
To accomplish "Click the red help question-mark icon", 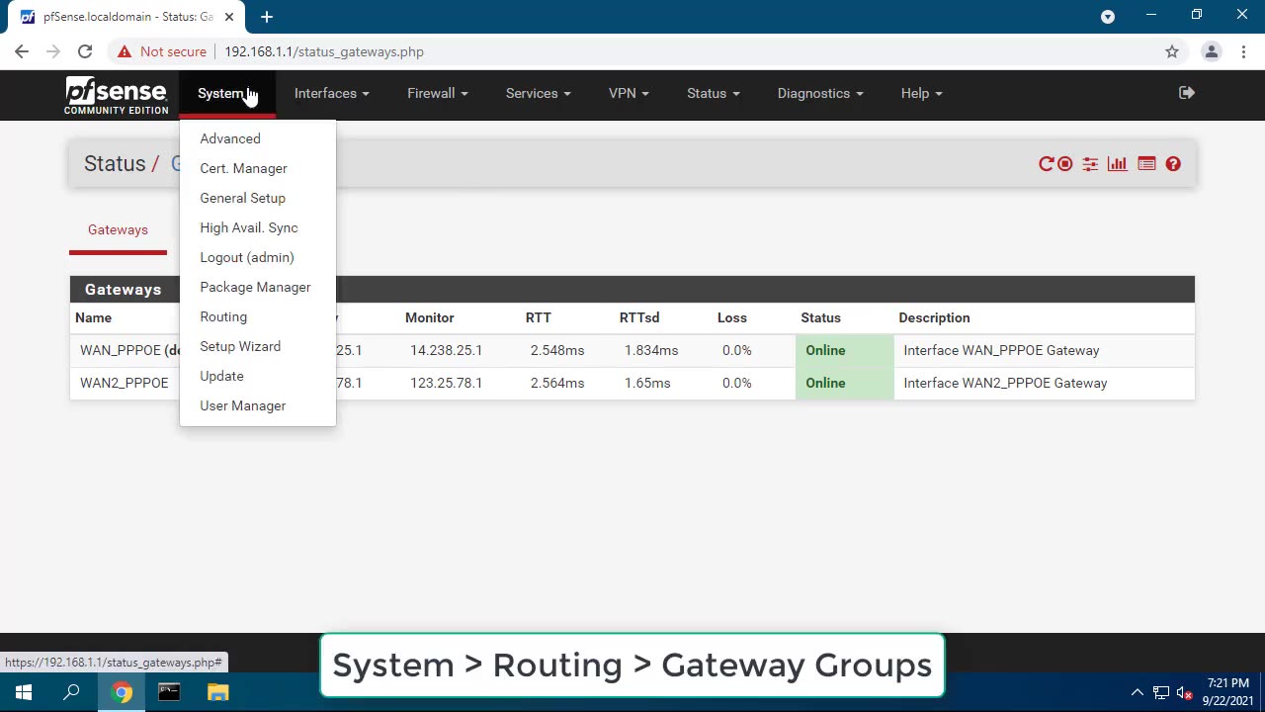I will pyautogui.click(x=1173, y=164).
